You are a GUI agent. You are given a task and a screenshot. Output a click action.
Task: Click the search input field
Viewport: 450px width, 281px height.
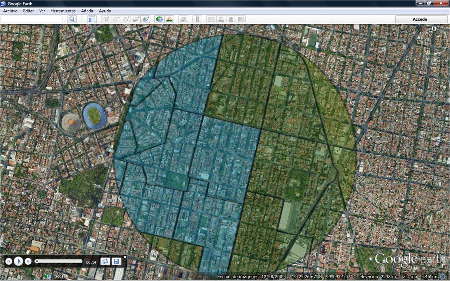32,19
